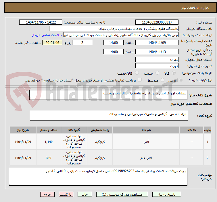Click the گروه کالا text area
The height and width of the screenshot is (202, 217).
click(109, 116)
